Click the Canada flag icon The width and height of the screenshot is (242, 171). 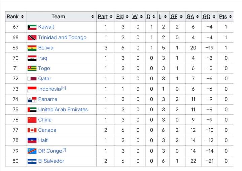32,130
